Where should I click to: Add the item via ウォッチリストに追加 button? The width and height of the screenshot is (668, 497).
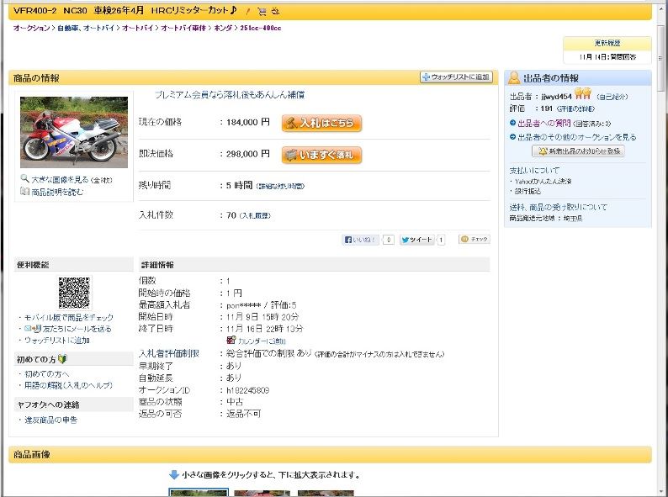coord(456,77)
